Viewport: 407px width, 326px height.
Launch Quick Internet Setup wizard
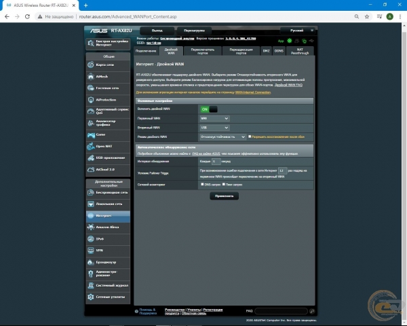click(x=108, y=43)
